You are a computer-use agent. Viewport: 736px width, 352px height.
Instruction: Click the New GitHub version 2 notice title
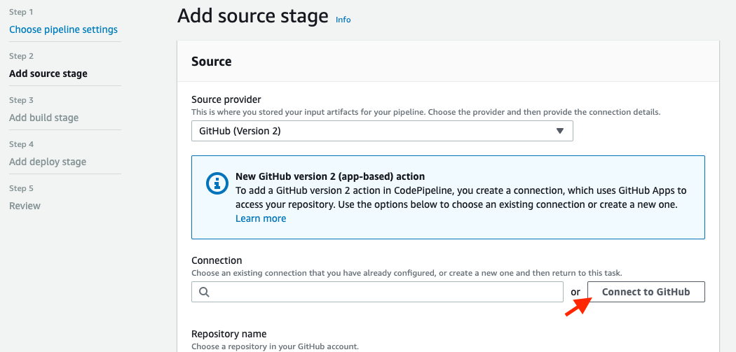click(330, 177)
